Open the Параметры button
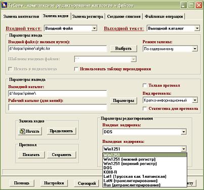The image size is (204, 190). (x=124, y=101)
